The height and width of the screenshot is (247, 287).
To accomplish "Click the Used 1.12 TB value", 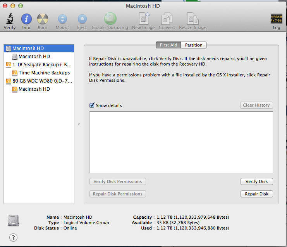I will point(193,228).
